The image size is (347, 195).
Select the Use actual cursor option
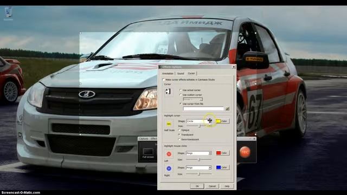point(181,90)
